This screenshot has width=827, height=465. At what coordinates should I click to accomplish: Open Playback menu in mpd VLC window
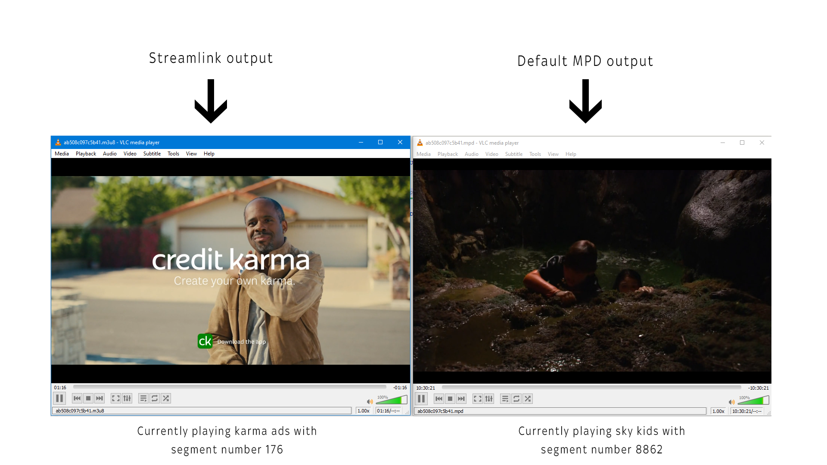[x=448, y=154]
